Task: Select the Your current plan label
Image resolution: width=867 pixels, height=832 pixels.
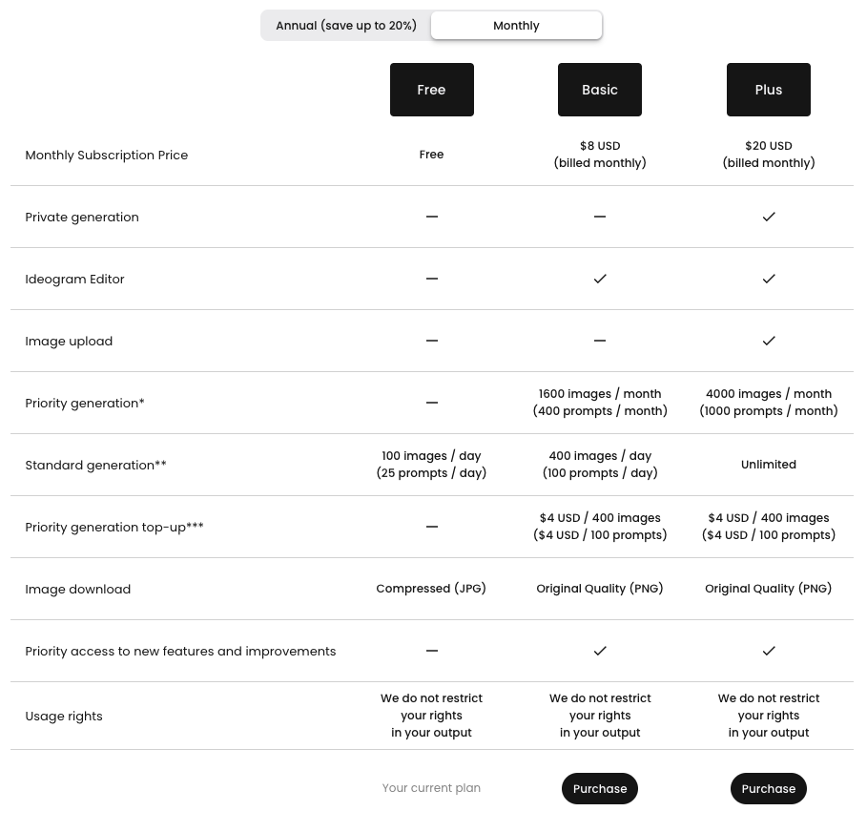Action: coord(431,788)
